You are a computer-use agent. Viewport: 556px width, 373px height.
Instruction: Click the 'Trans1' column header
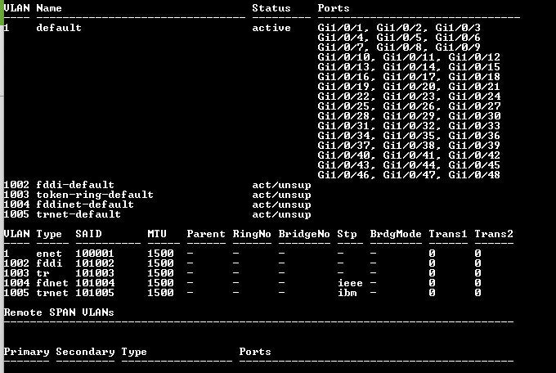[x=448, y=234]
